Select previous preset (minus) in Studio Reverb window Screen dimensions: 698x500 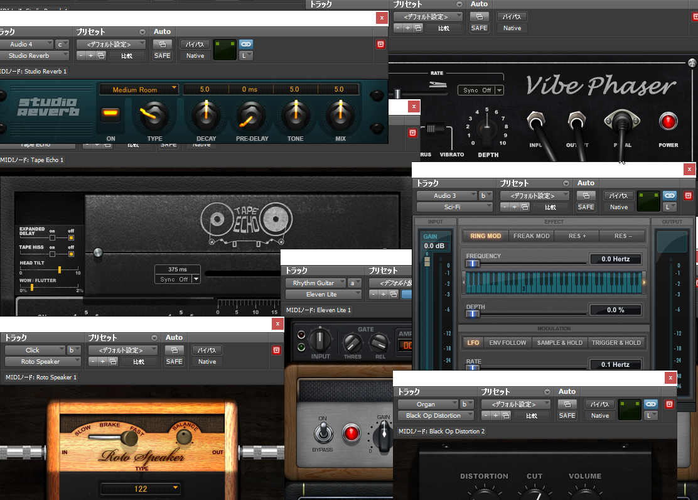click(81, 56)
